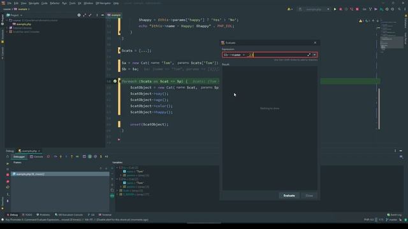This screenshot has height=229, width=408.
Task: Click the green Run button in the toolbar
Action: [335, 10]
